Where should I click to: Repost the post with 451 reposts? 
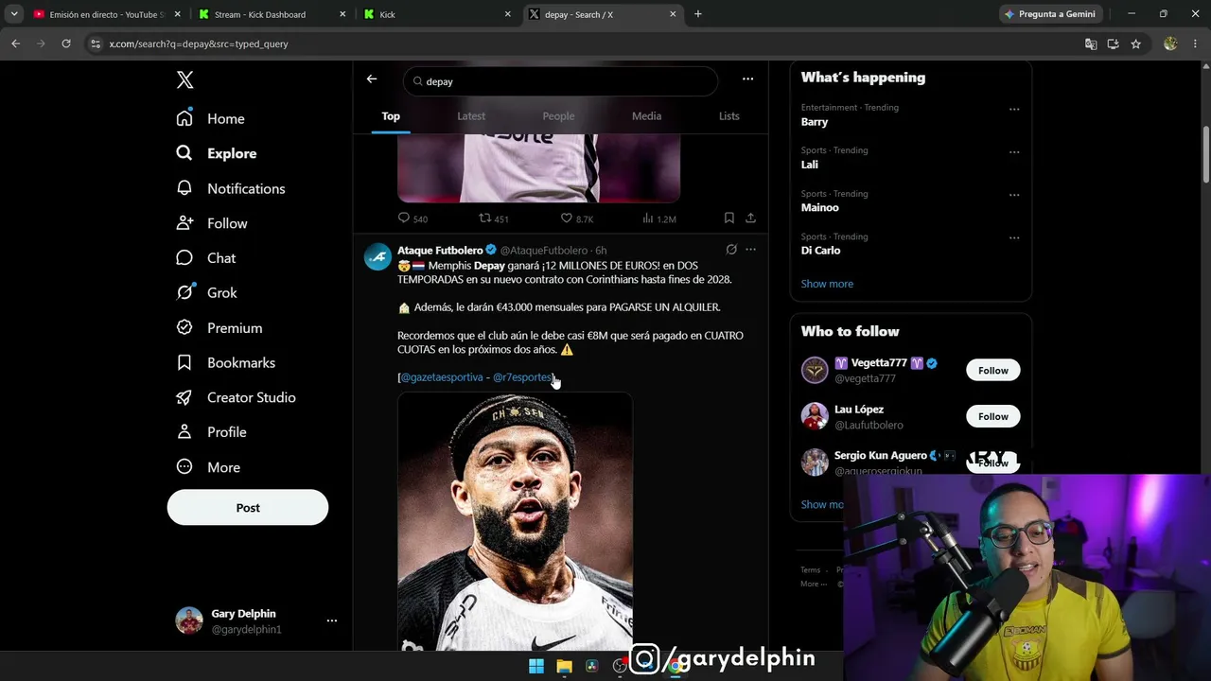[x=494, y=218]
